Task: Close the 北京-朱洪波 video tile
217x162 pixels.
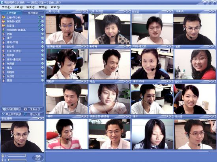Action: pyautogui.click(x=128, y=11)
